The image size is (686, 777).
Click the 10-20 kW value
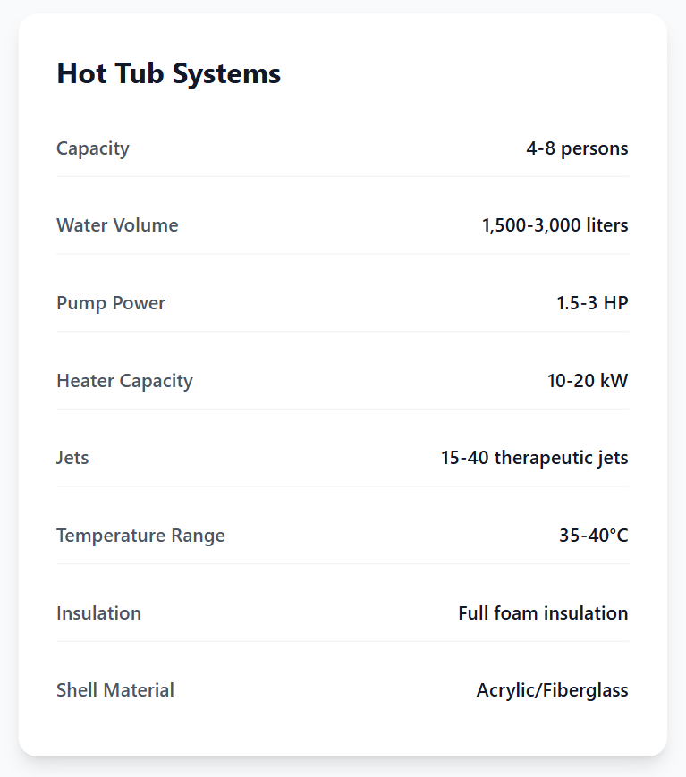click(x=588, y=381)
